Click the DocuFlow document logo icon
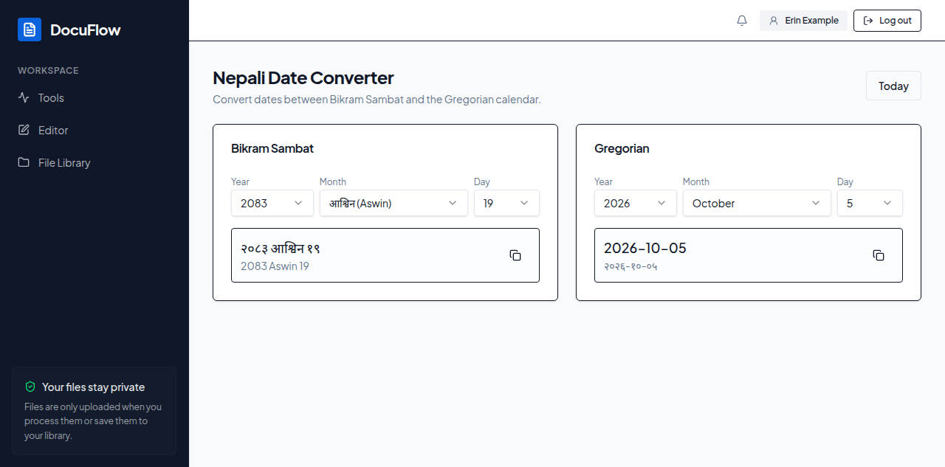 coord(30,30)
